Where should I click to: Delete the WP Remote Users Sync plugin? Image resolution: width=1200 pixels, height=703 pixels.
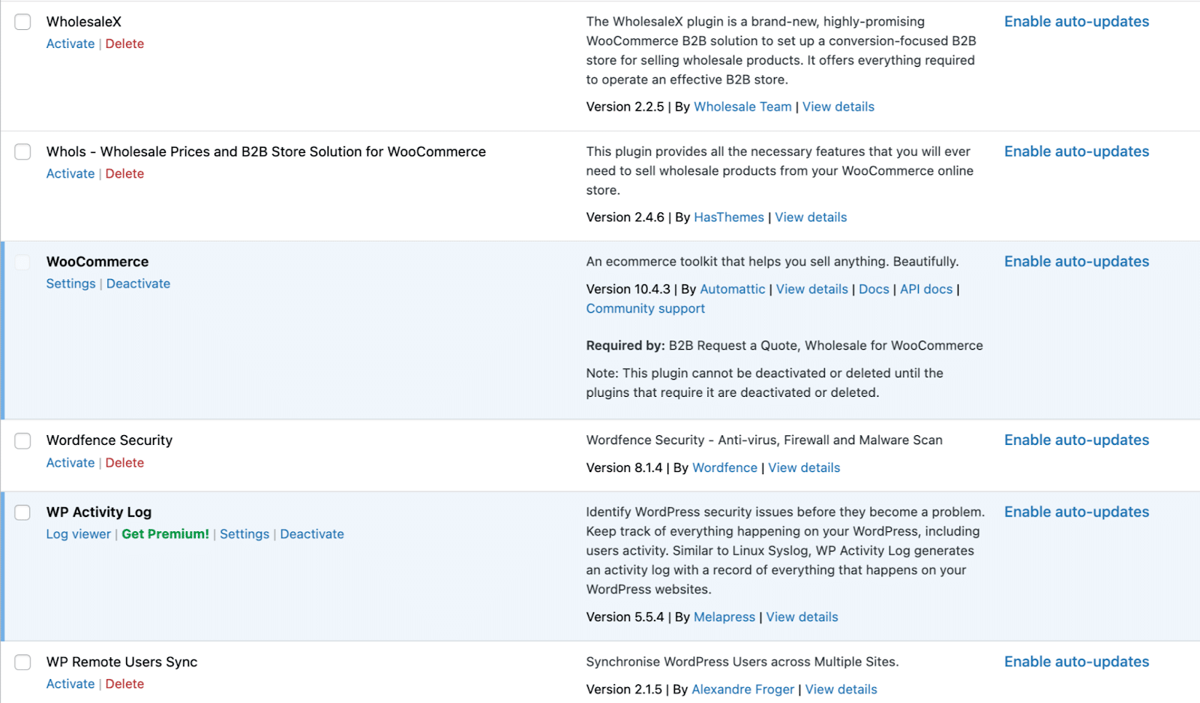[124, 683]
